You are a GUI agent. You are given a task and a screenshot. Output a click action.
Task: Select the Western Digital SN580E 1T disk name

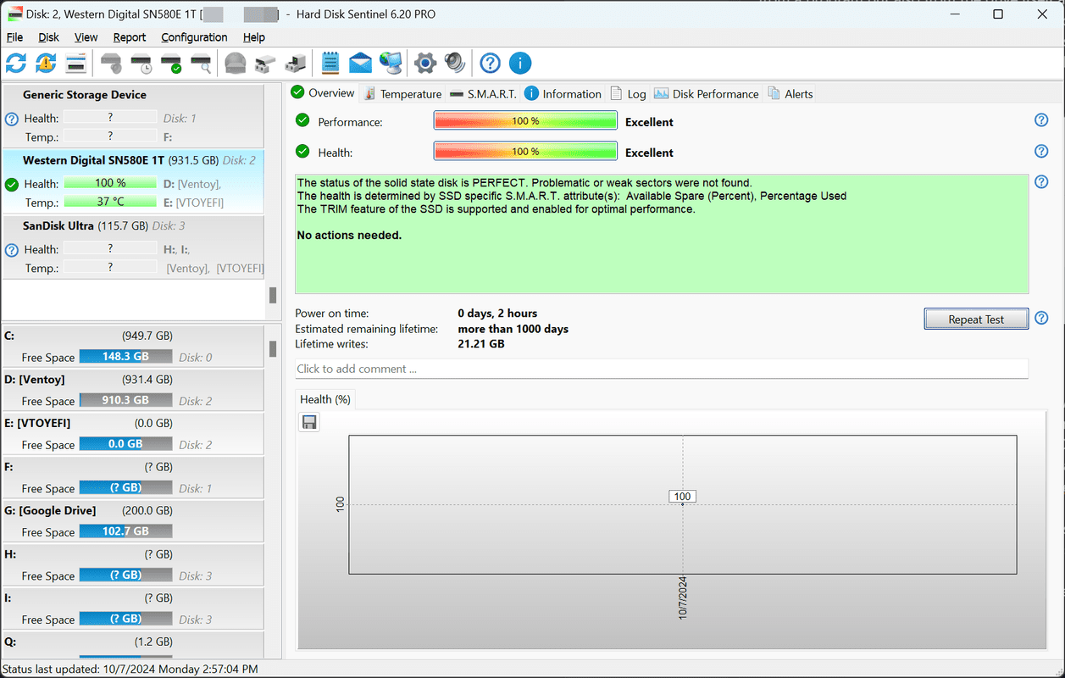click(x=94, y=160)
